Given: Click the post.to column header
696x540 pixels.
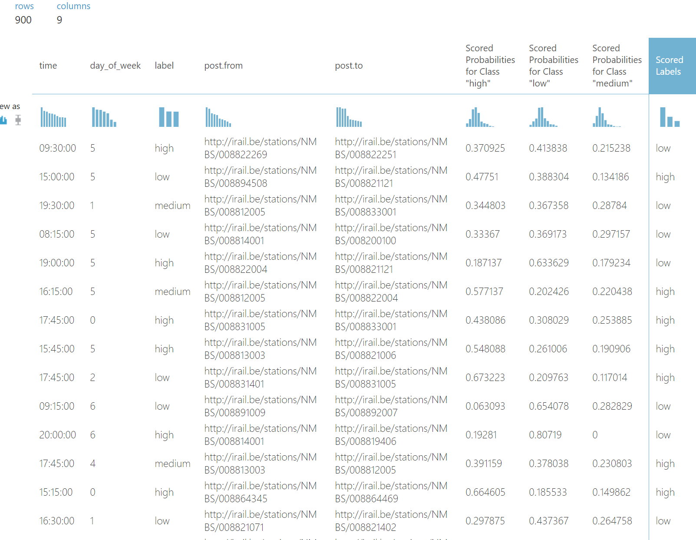Looking at the screenshot, I should pyautogui.click(x=349, y=66).
